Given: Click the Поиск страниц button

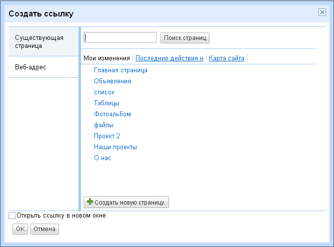Looking at the screenshot, I should [x=185, y=38].
